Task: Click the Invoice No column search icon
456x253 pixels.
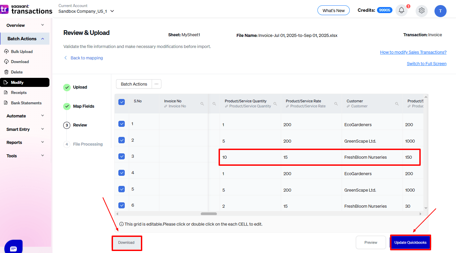Action: pyautogui.click(x=202, y=104)
